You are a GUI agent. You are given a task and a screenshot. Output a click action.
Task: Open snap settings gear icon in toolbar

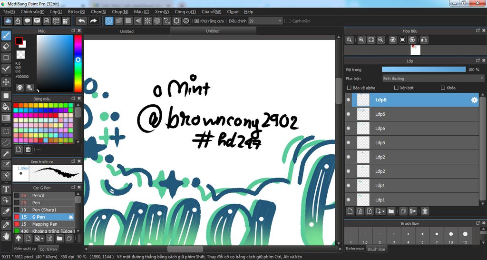click(x=186, y=21)
